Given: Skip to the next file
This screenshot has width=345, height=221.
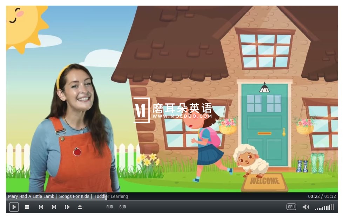Looking at the screenshot, I should tap(54, 207).
